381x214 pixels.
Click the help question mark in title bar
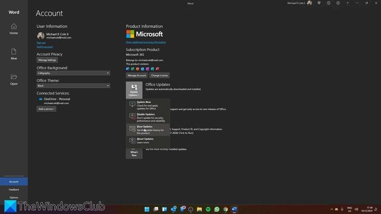point(348,3)
